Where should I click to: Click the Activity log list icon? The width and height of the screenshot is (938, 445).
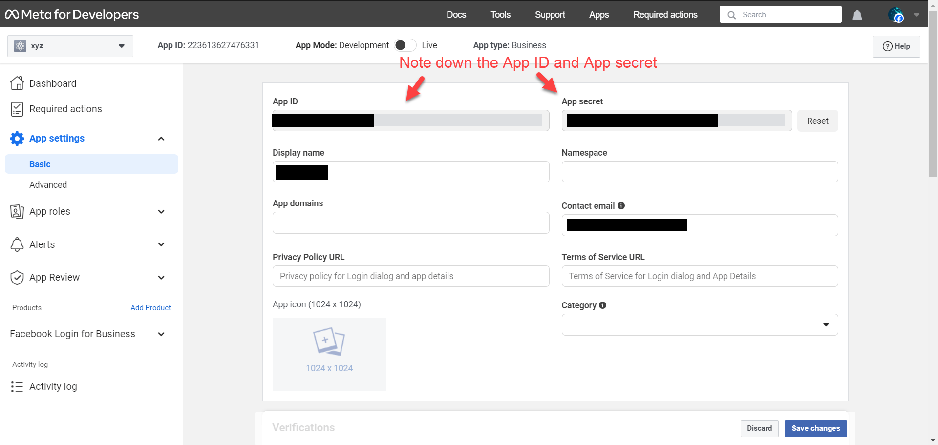click(17, 387)
